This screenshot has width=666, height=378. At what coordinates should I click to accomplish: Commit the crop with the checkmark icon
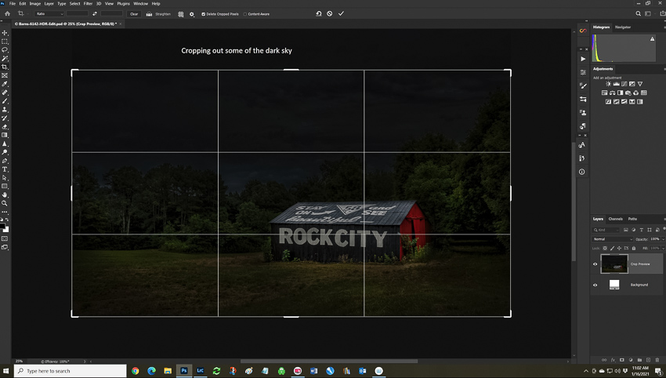click(341, 13)
